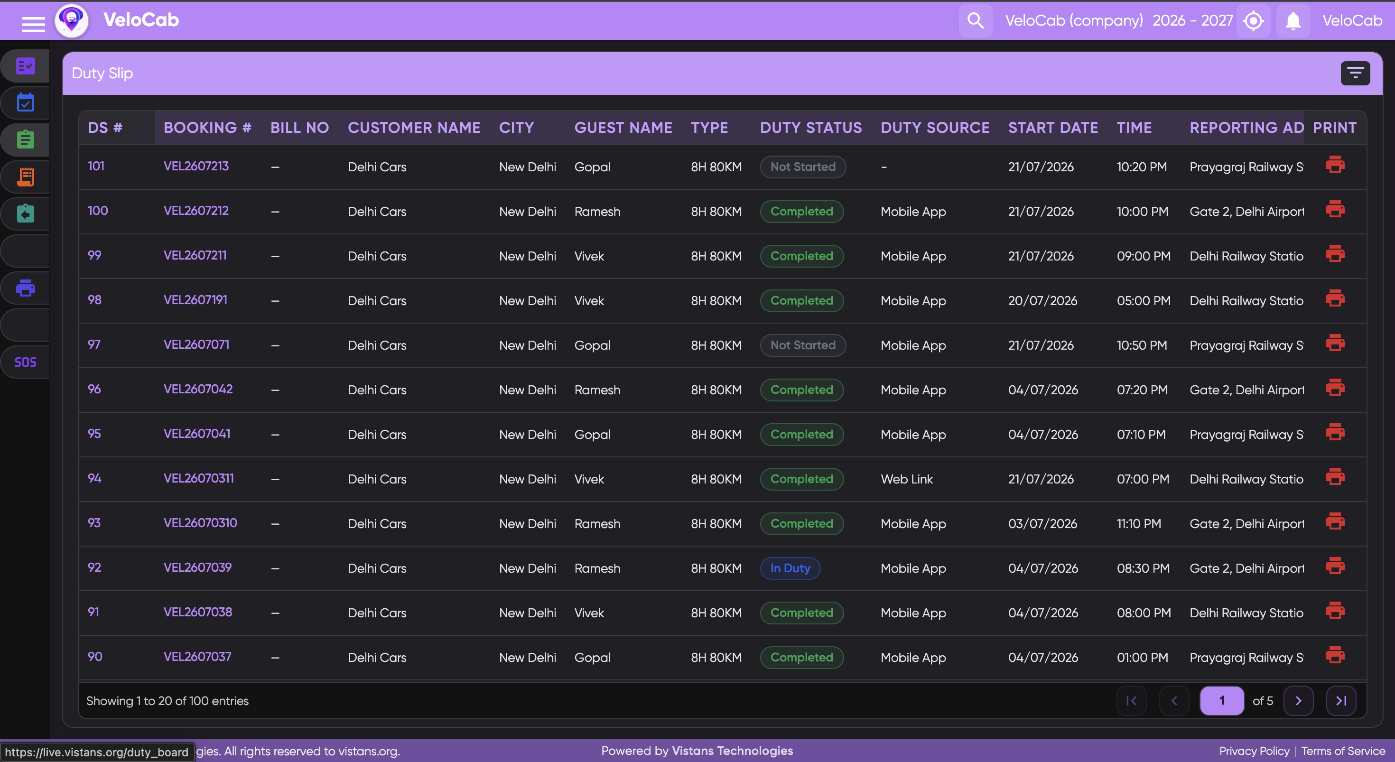Open the orange receipt sidebar icon
The width and height of the screenshot is (1395, 762).
pyautogui.click(x=26, y=177)
